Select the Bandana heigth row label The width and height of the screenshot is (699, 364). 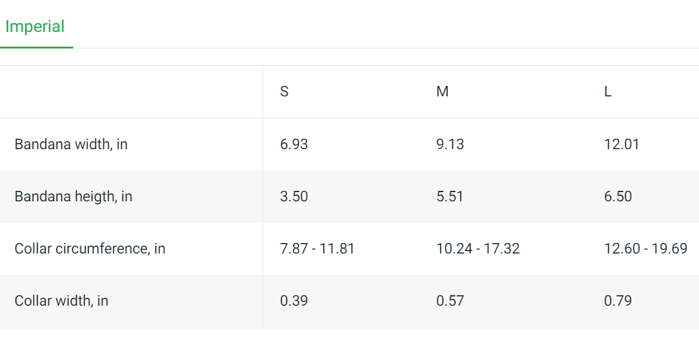coord(73,197)
